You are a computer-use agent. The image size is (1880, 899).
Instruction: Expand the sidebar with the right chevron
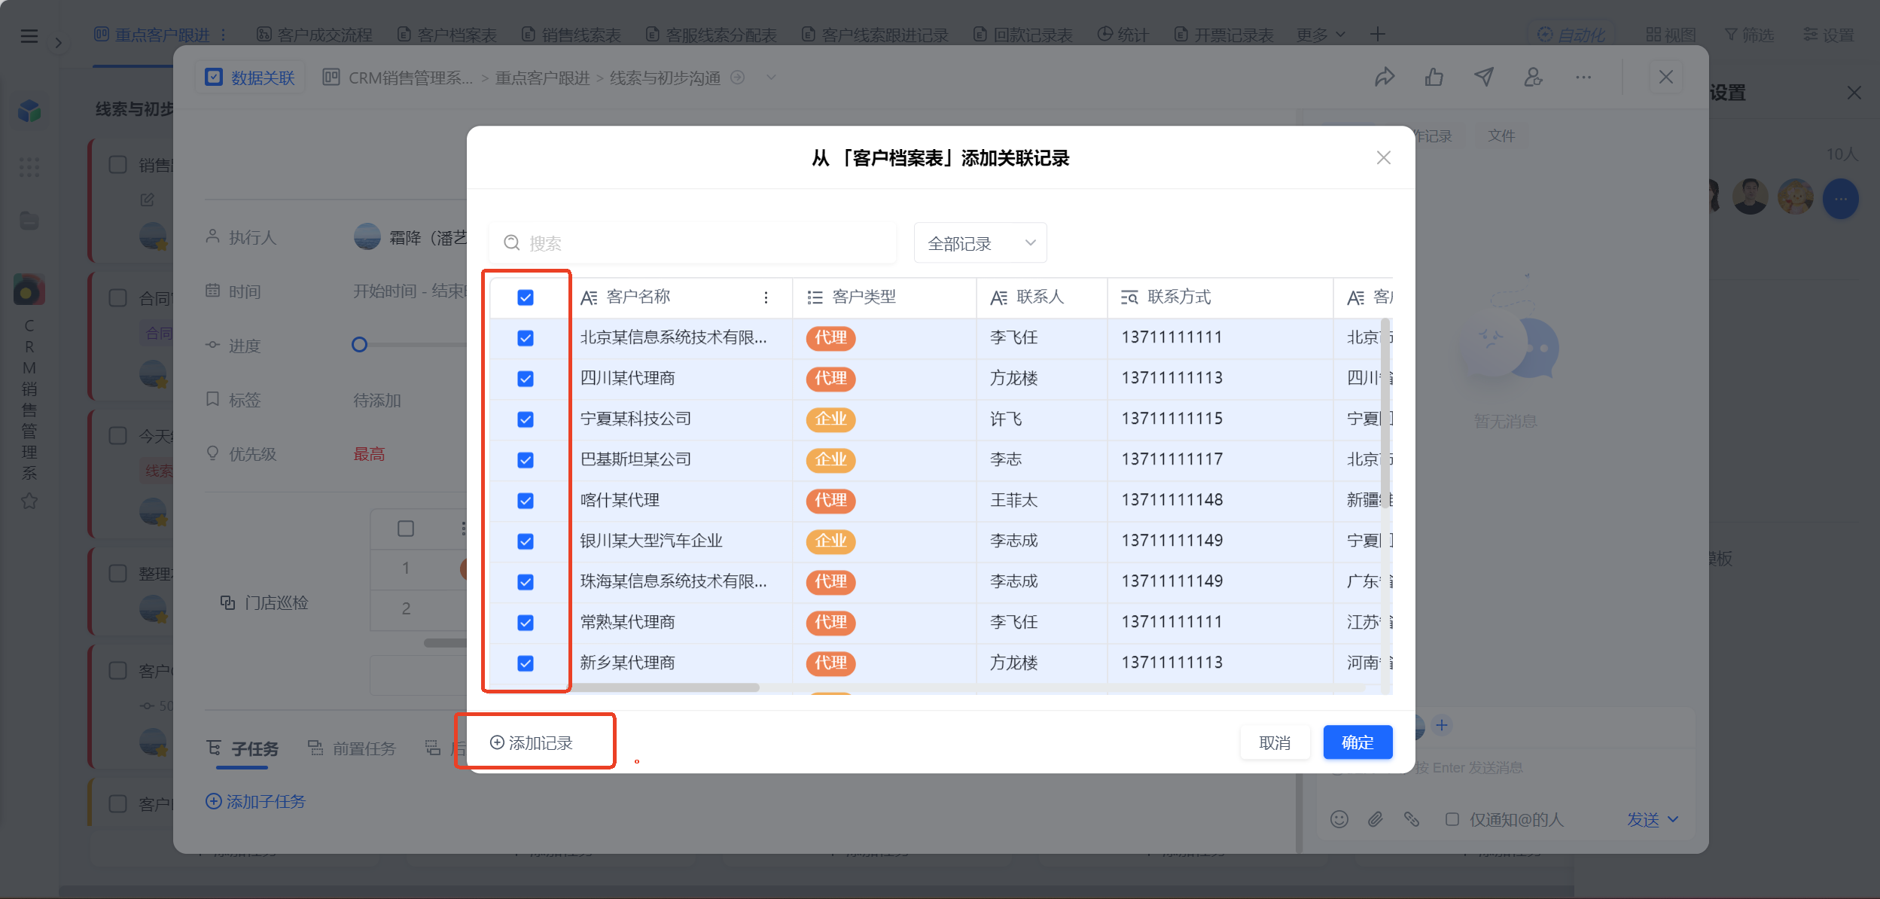[x=59, y=43]
